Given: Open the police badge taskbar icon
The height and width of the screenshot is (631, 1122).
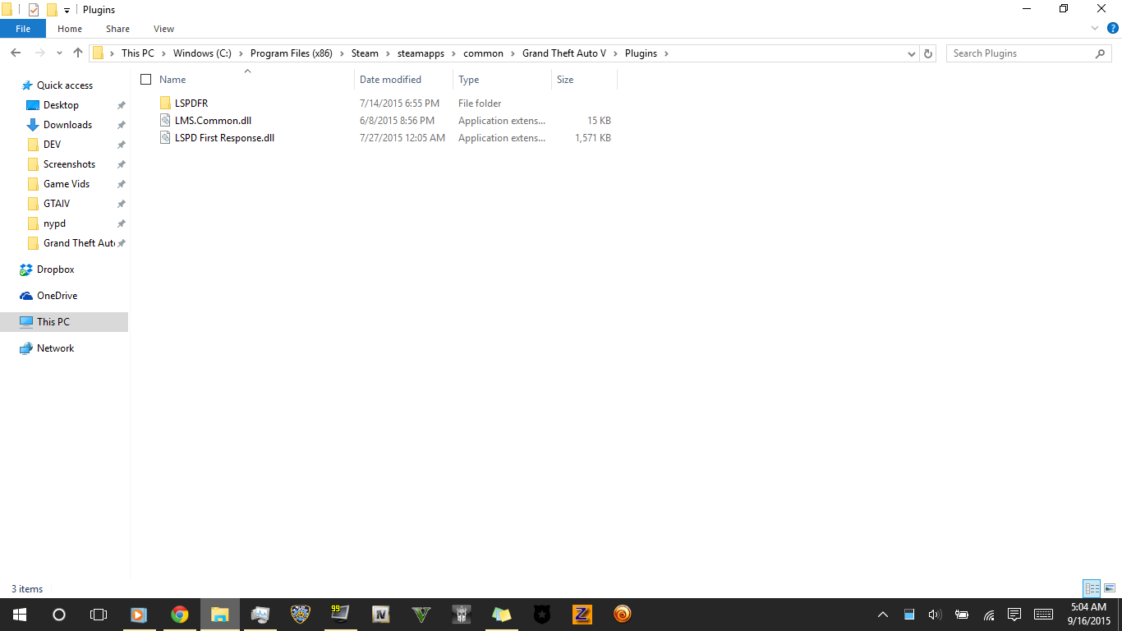Looking at the screenshot, I should click(300, 615).
